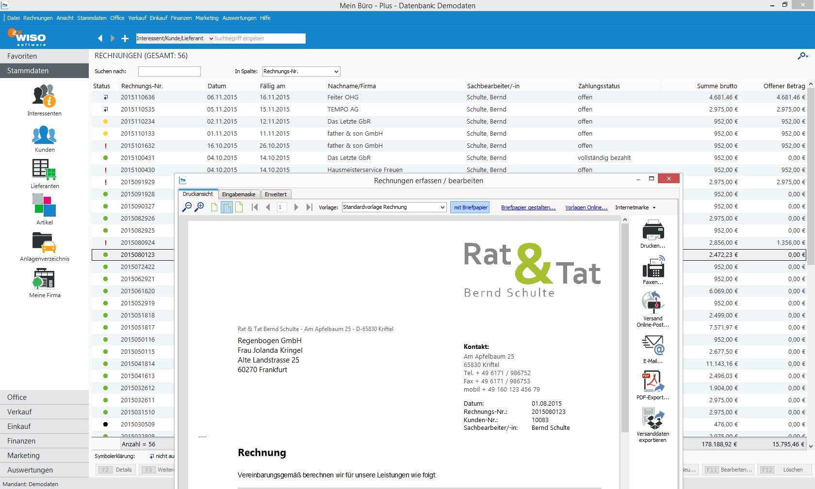Click the 'Suchen nach' input field
This screenshot has width=815, height=489.
pos(169,72)
